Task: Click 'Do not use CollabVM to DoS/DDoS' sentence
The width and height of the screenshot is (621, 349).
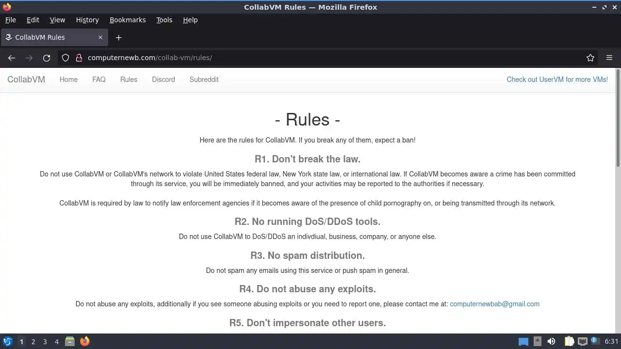Action: [x=308, y=237]
